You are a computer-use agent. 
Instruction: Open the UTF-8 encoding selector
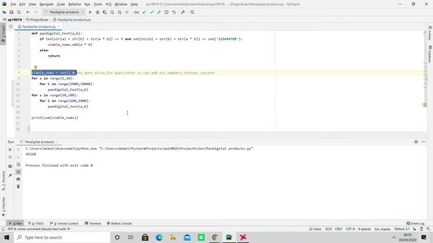pyautogui.click(x=350, y=229)
